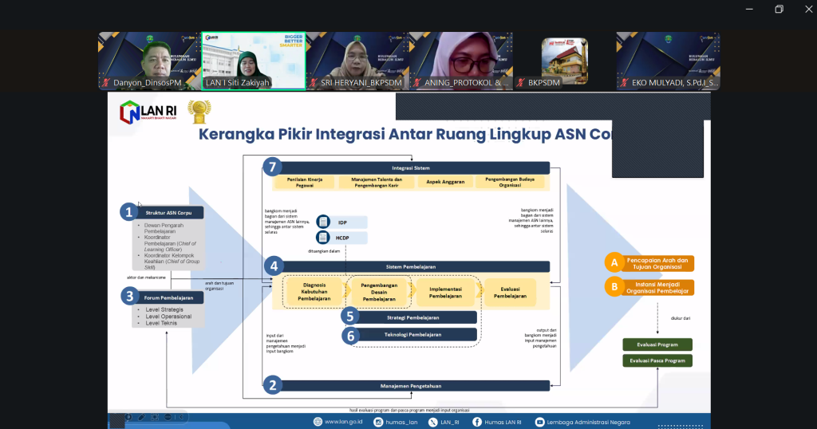Screen dimensions: 817x429
Task: Toggle muted mic icon on Danyon_DinsosPM tile
Action: (x=105, y=82)
